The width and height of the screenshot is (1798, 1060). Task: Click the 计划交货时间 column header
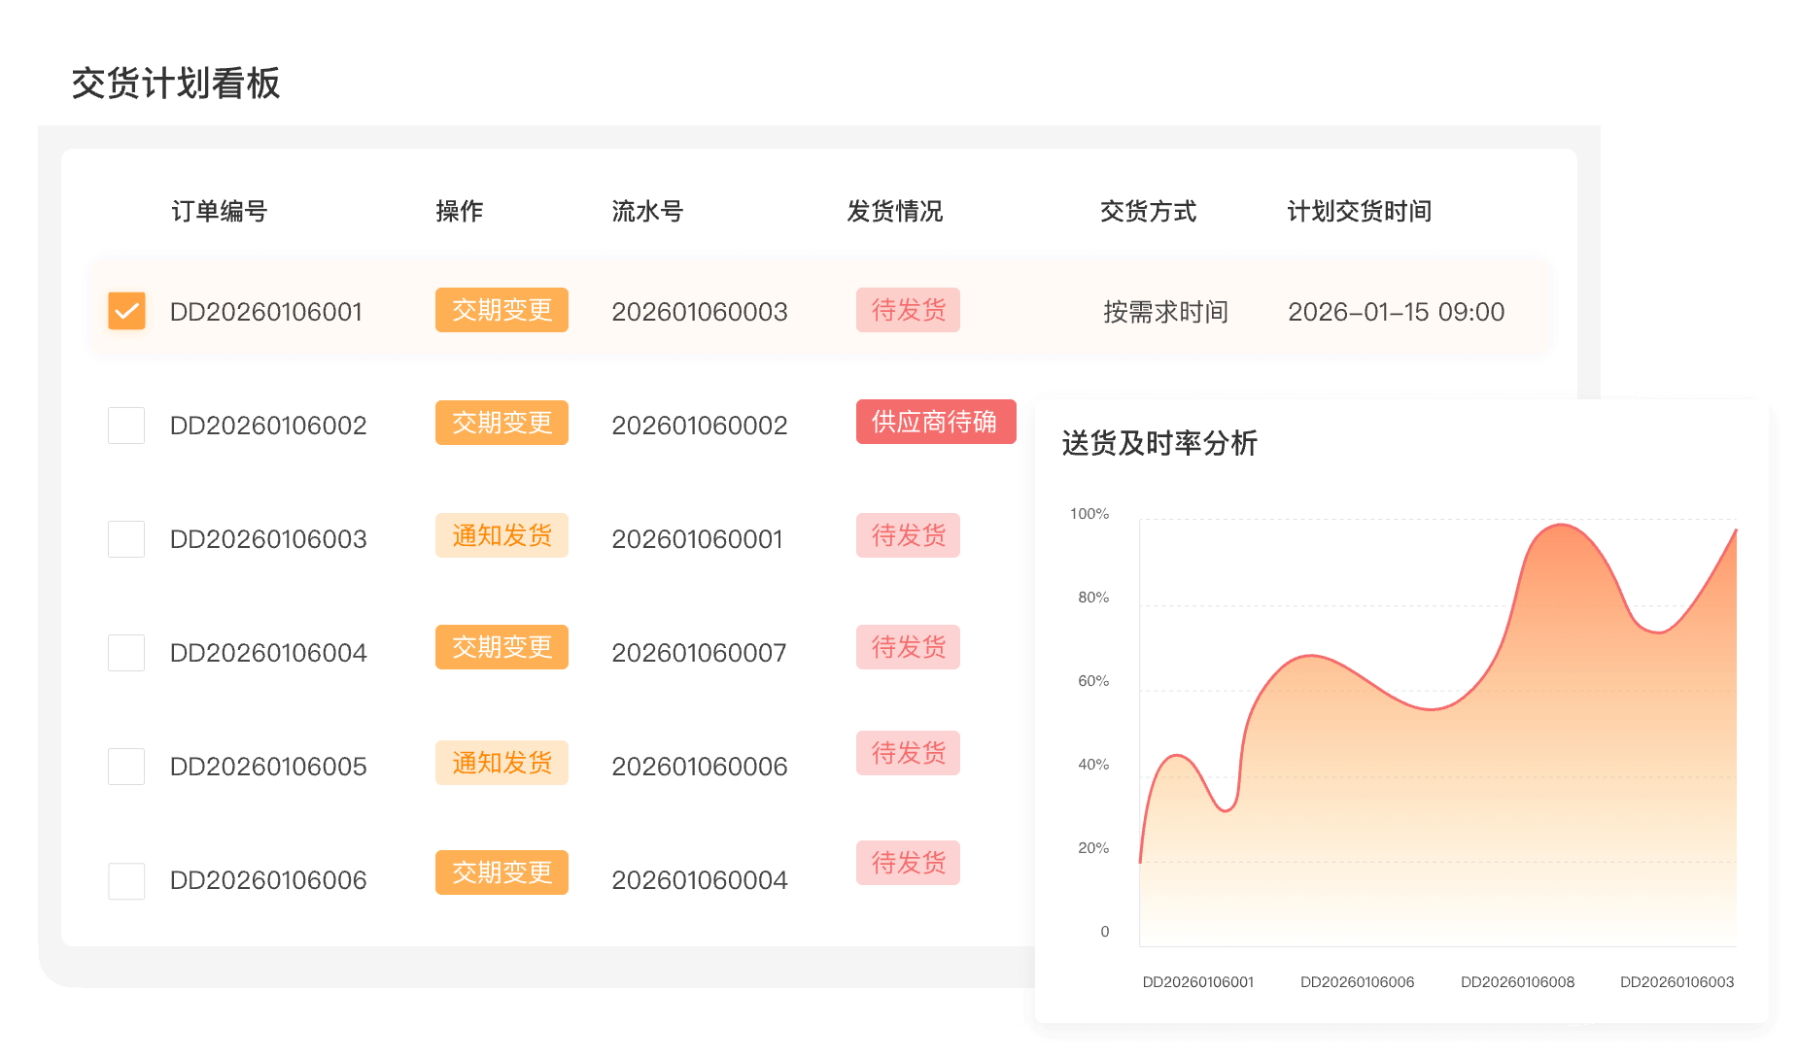(1359, 211)
